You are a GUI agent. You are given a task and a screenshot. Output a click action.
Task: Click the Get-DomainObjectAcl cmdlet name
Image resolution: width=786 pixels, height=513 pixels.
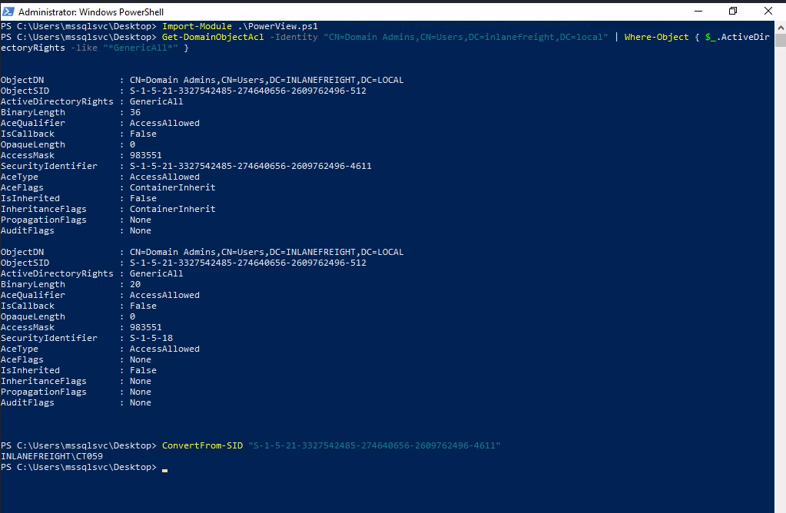coord(205,37)
